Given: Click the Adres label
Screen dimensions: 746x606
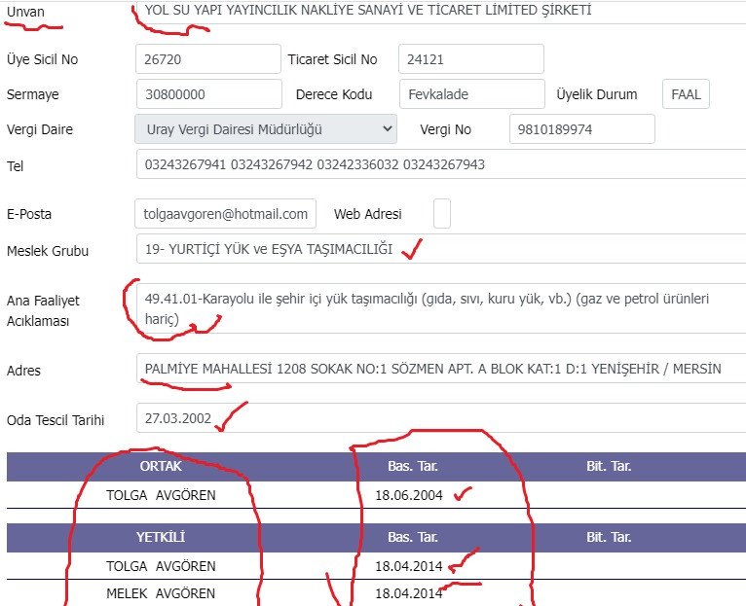Looking at the screenshot, I should 23,371.
